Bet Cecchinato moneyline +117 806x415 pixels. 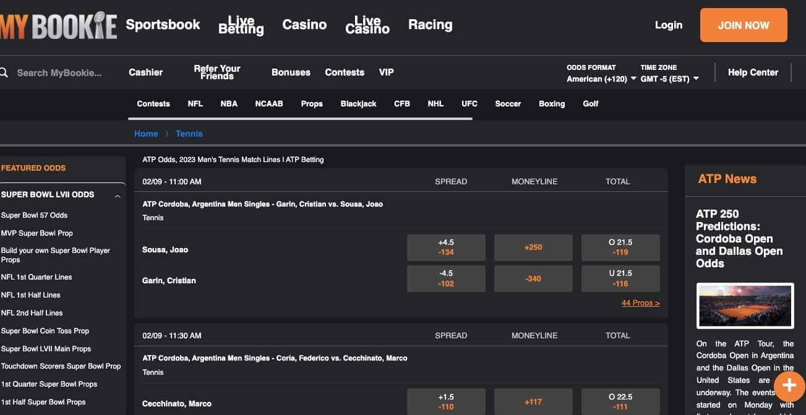click(533, 401)
